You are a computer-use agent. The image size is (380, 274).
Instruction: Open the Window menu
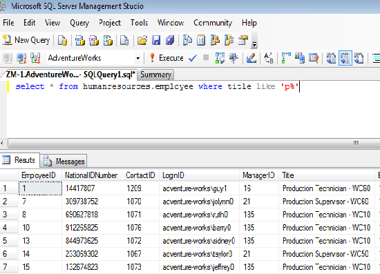[171, 23]
